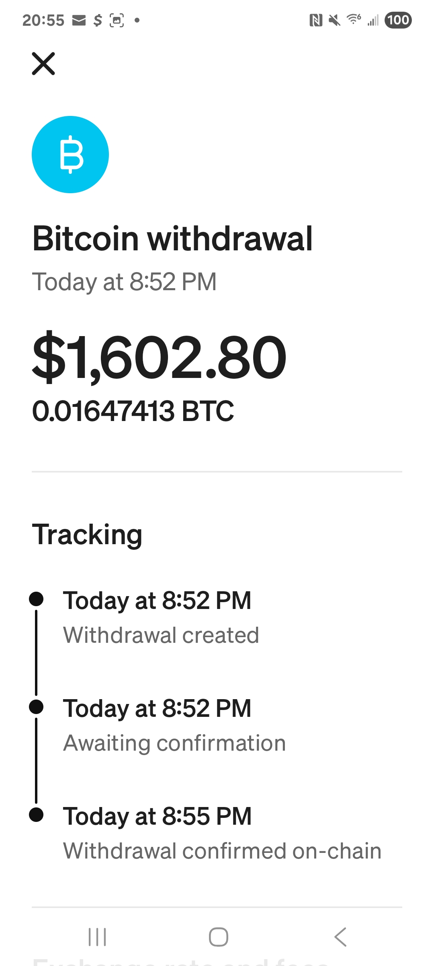Select Withdrawal confirmed on-chain step

222,850
